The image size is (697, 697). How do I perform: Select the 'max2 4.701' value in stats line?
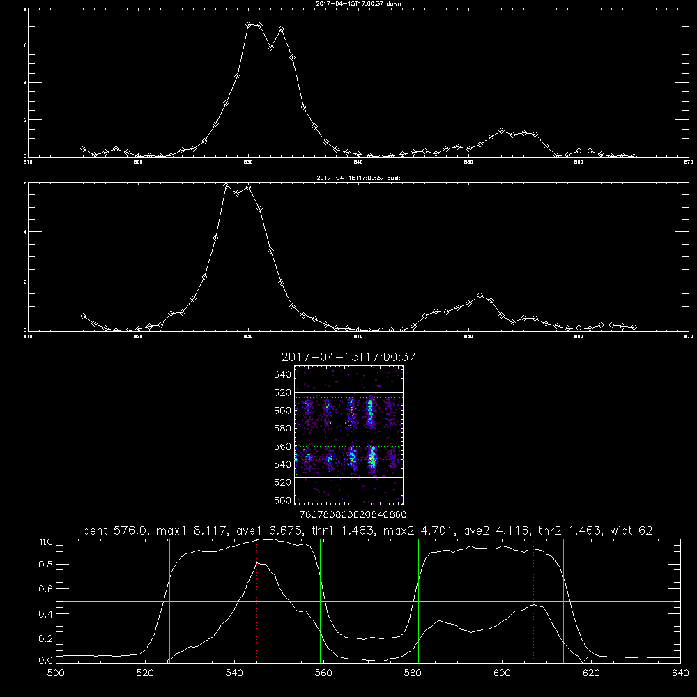(418, 530)
